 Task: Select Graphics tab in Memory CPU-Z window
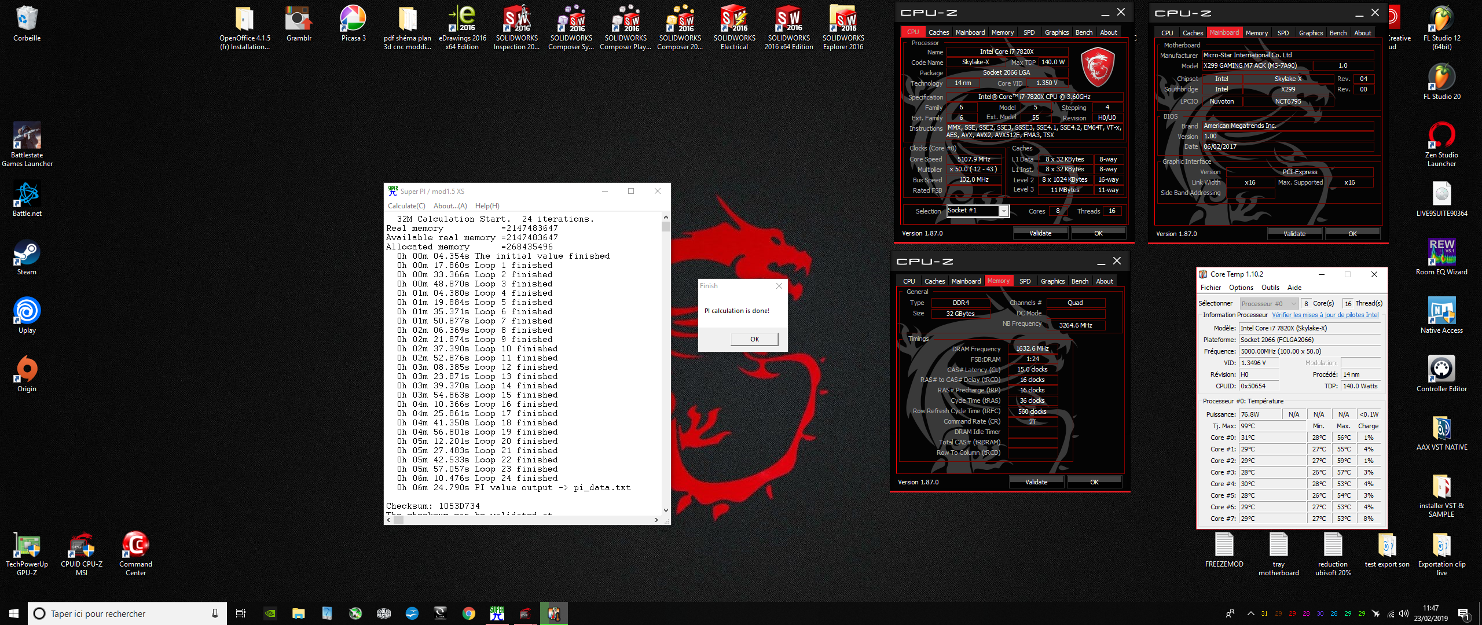[1052, 281]
